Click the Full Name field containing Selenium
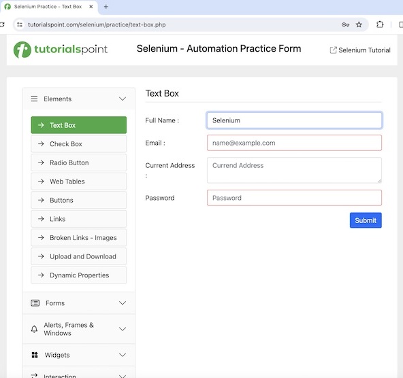This screenshot has height=378, width=403. tap(294, 120)
